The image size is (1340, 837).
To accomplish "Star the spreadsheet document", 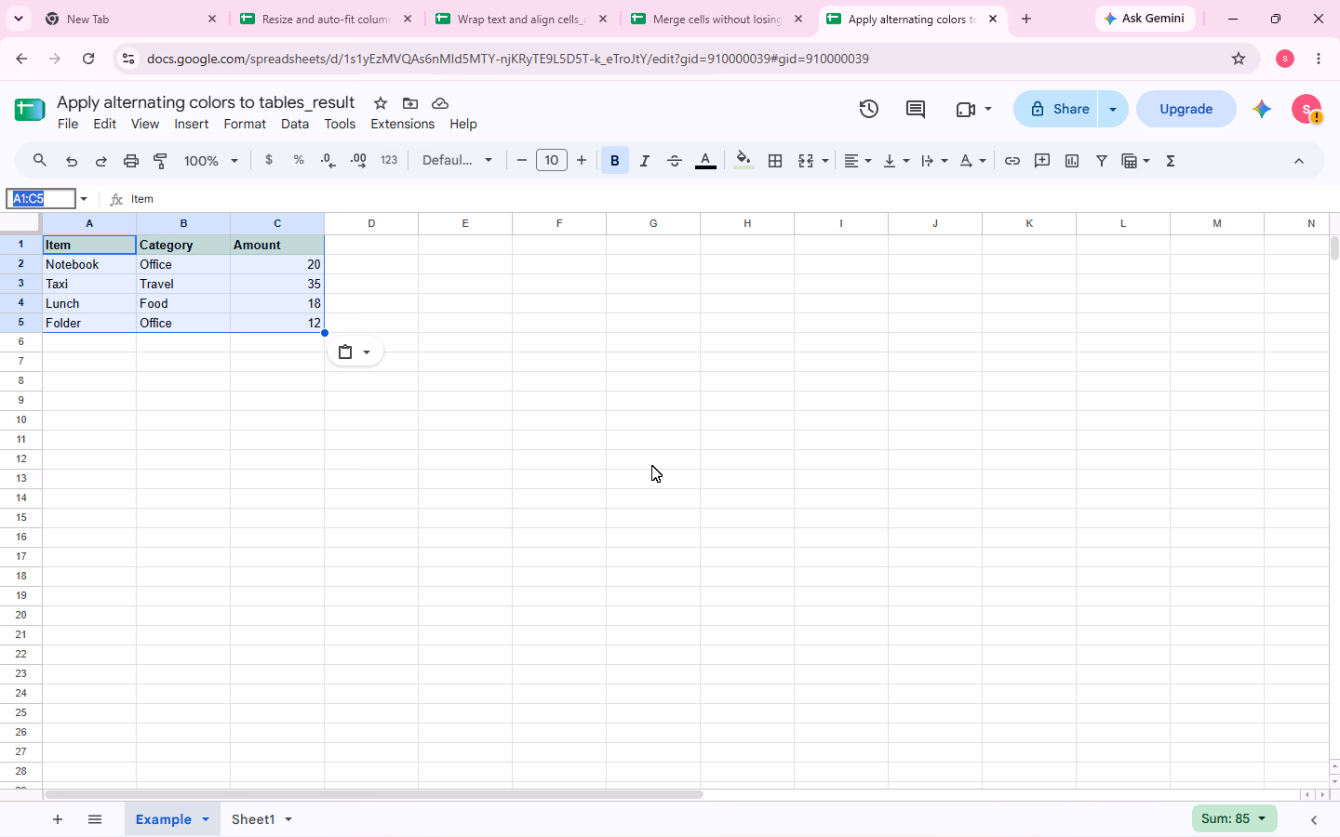I will click(381, 103).
